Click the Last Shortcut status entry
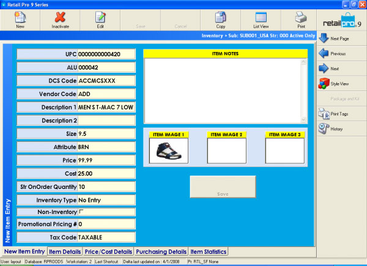 [106, 262]
